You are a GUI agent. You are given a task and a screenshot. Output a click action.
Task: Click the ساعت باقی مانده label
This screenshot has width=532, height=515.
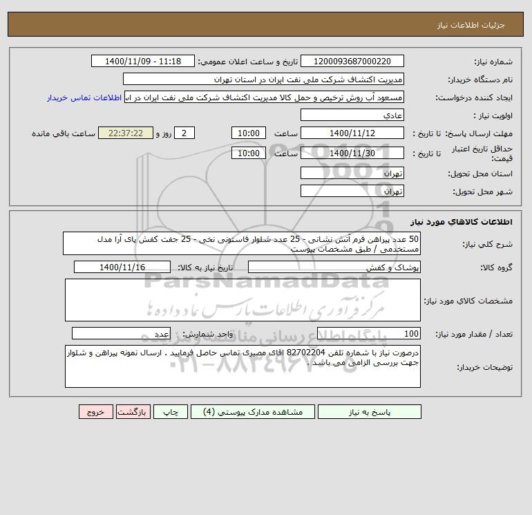click(64, 133)
